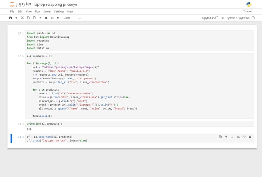Collapse active cell via blue bar
The width and height of the screenshot is (262, 177).
(x=11, y=138)
